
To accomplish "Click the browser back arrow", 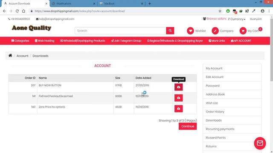I will click(4, 11).
